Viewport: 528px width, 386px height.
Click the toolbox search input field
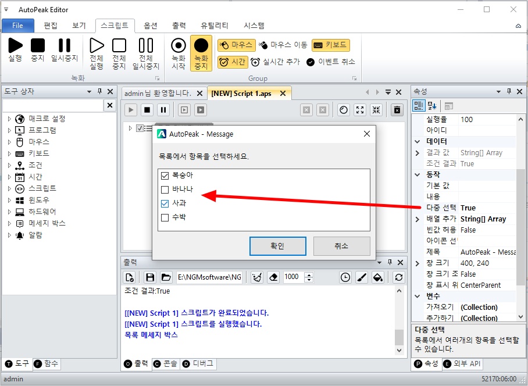(53, 106)
